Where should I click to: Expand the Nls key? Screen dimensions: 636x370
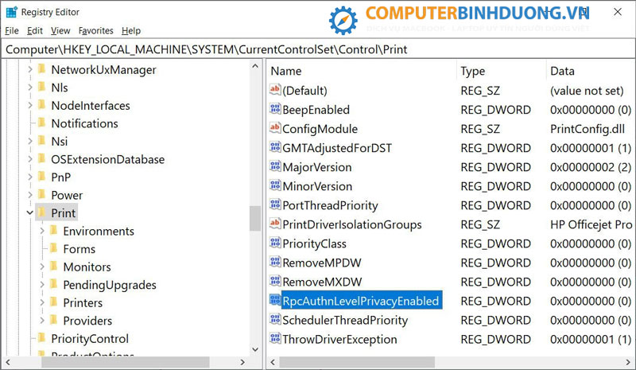[30, 88]
